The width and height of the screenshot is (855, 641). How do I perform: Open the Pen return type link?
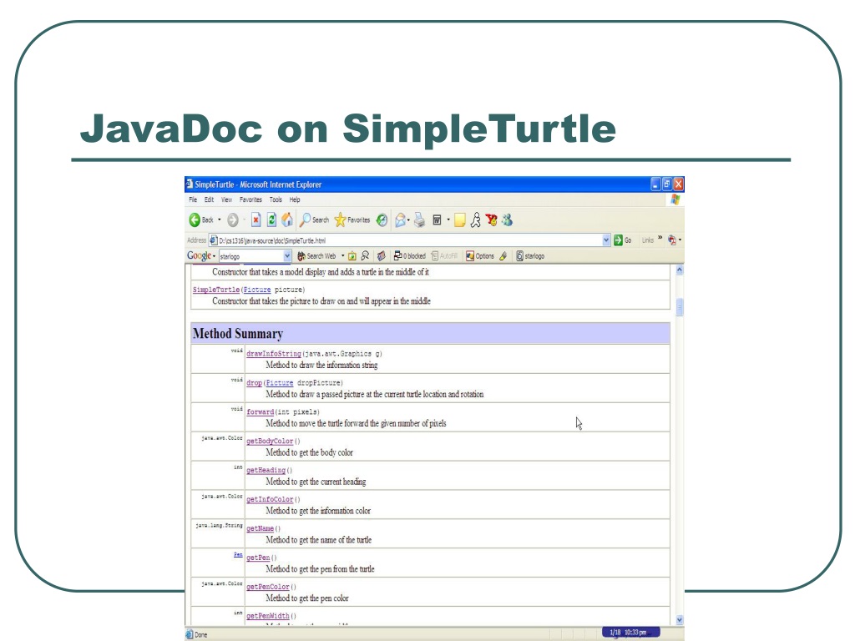click(x=238, y=555)
